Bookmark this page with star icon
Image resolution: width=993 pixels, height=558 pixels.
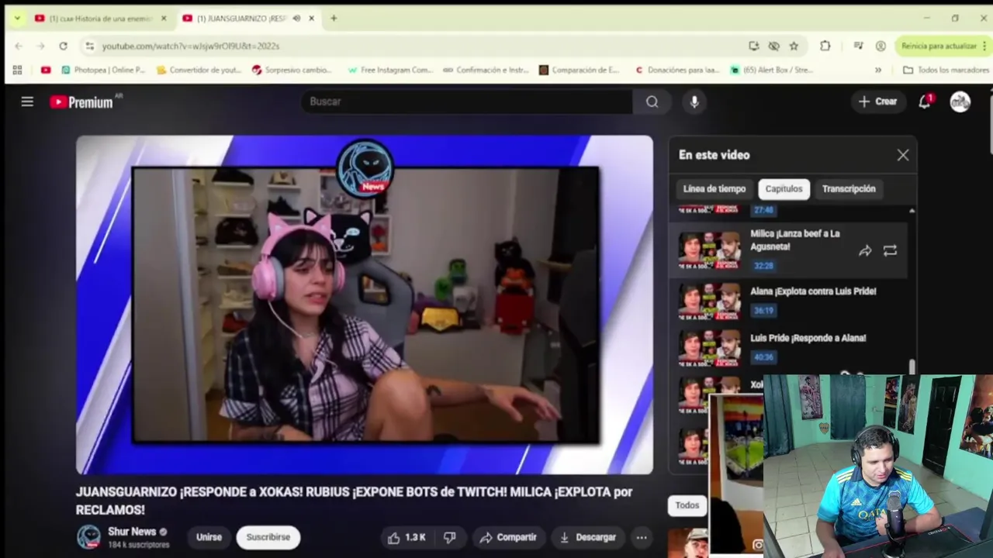[x=794, y=46]
